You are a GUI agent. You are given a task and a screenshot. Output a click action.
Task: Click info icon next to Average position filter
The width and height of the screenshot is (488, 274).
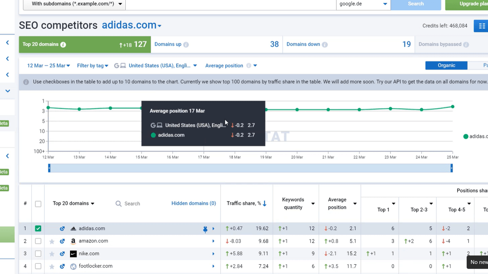tap(249, 66)
